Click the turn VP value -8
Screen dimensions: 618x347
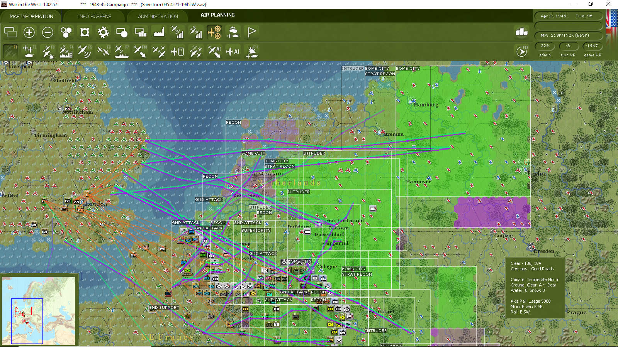point(568,46)
